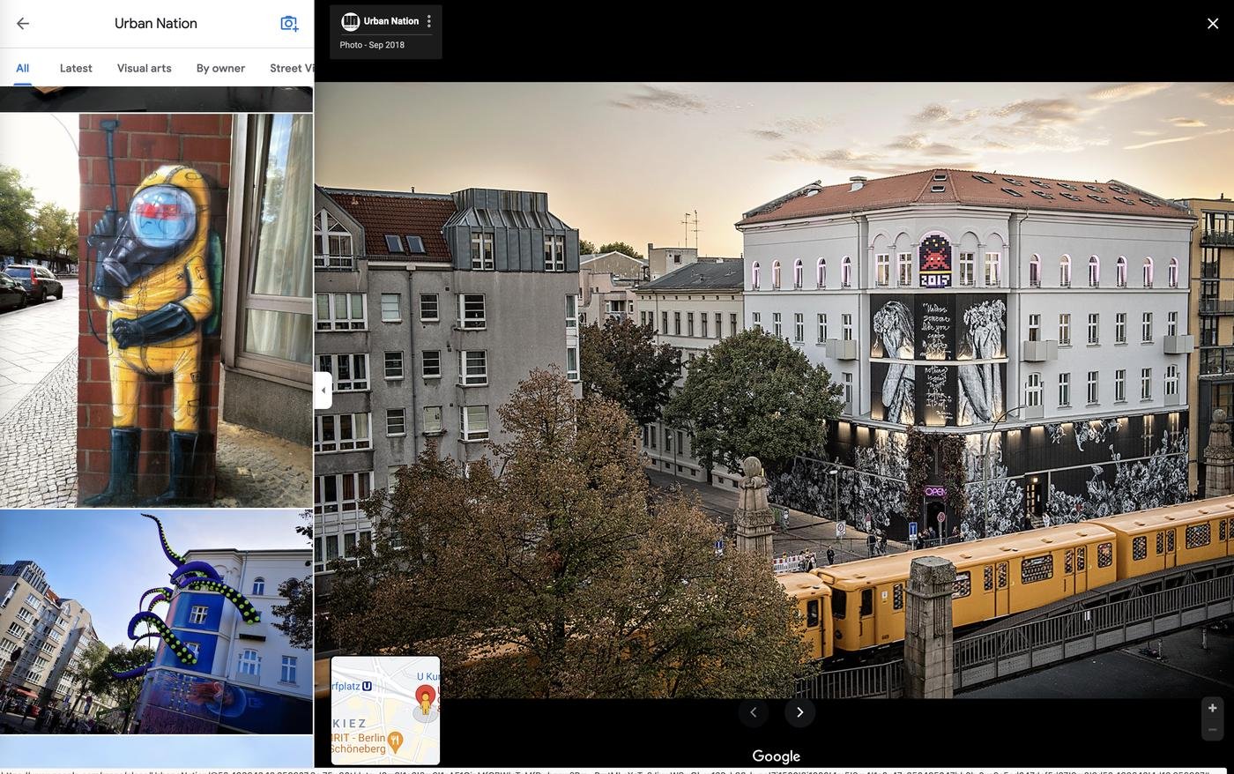Go back using the left arrow icon
This screenshot has width=1234, height=774.
[x=23, y=24]
